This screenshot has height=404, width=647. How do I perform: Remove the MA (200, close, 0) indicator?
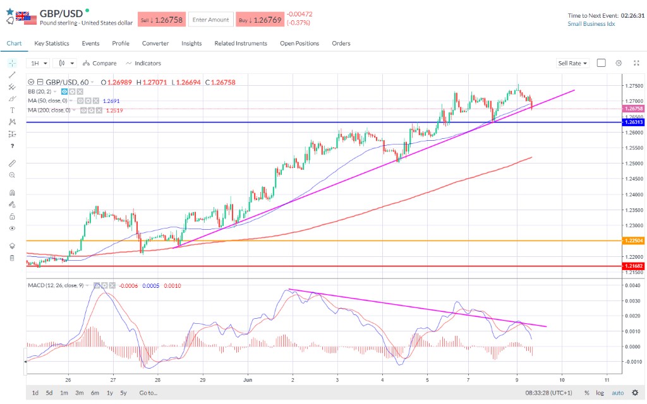99,110
